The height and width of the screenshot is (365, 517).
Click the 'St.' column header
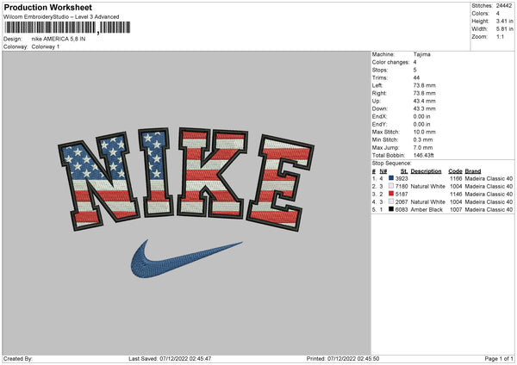coord(404,171)
